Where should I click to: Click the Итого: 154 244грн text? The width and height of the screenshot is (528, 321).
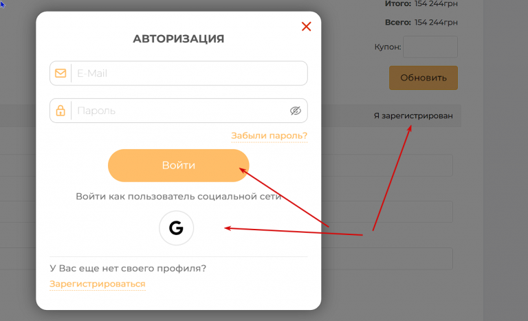click(x=421, y=3)
